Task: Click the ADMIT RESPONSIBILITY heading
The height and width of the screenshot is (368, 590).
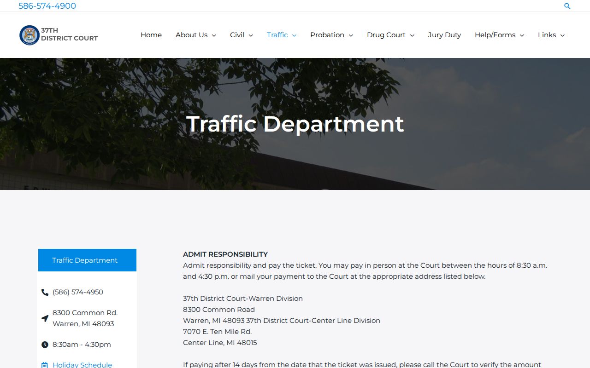Action: coord(225,254)
